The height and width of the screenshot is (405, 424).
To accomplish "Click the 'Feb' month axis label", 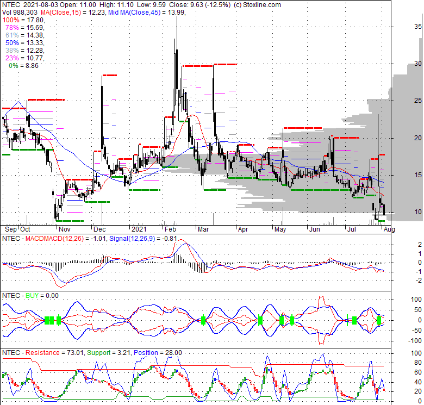I will (x=170, y=229).
